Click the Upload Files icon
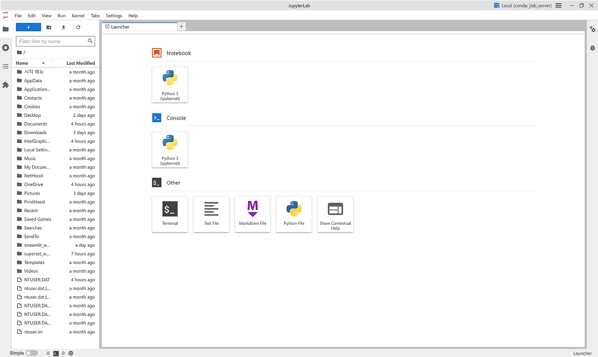Screen dimensions: 598x357 click(x=64, y=28)
